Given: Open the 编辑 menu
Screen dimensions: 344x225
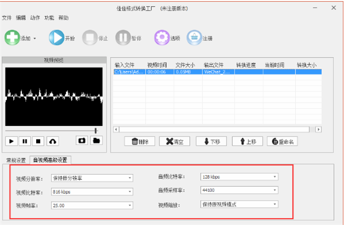Looking at the screenshot, I should coord(21,18).
